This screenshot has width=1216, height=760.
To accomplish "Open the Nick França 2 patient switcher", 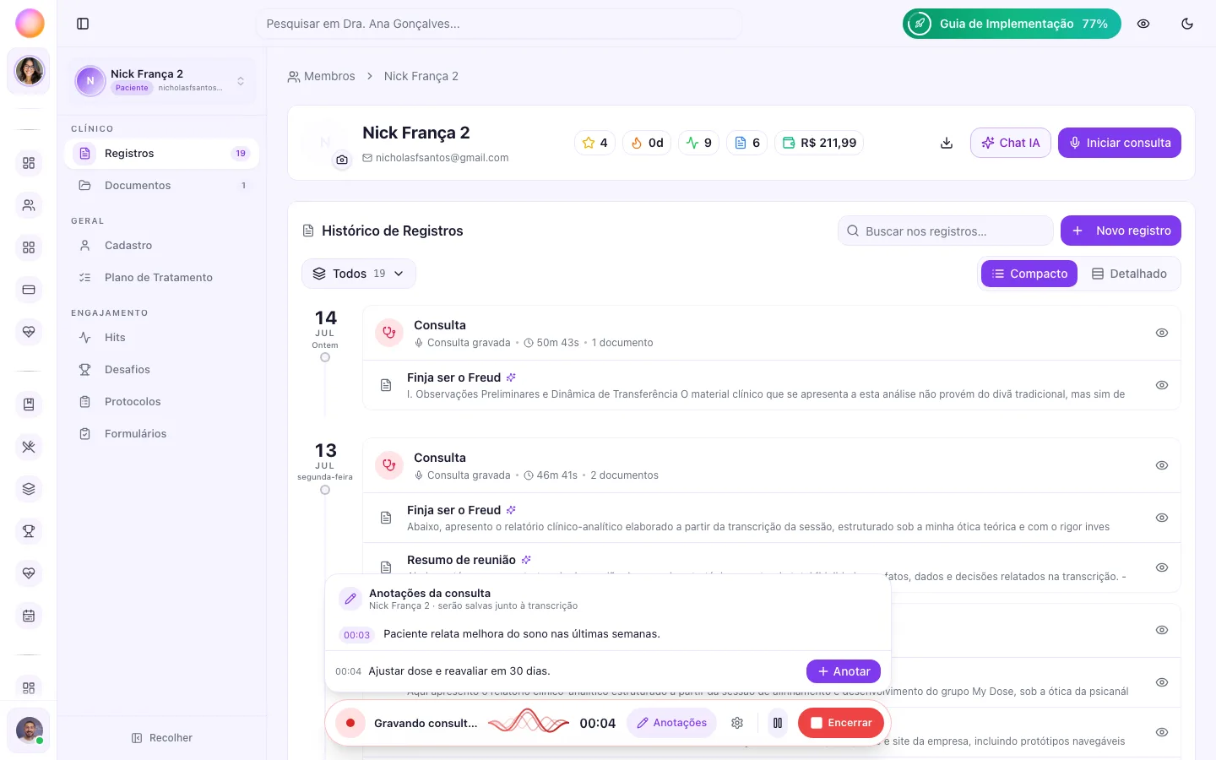I will [160, 81].
